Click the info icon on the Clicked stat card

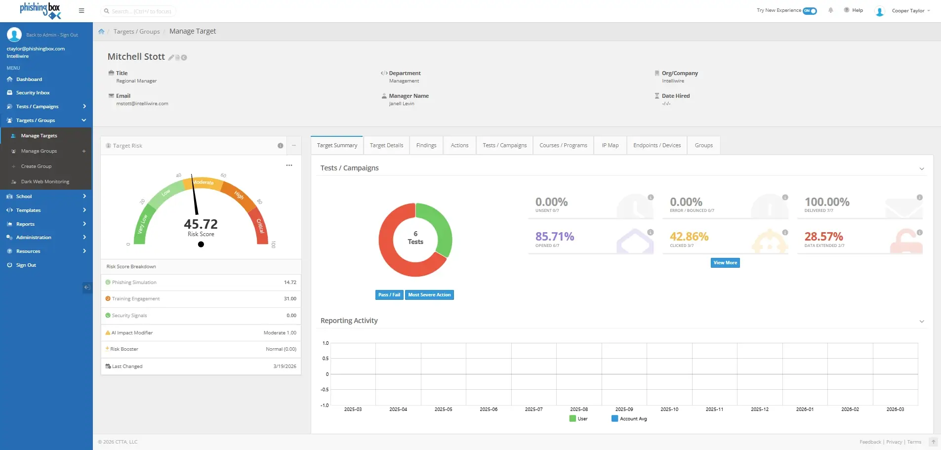(785, 233)
